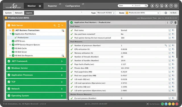Click the Back button

click(173, 13)
